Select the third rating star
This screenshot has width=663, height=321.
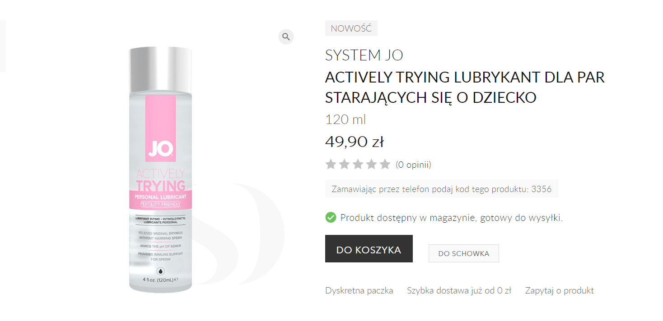tap(358, 164)
